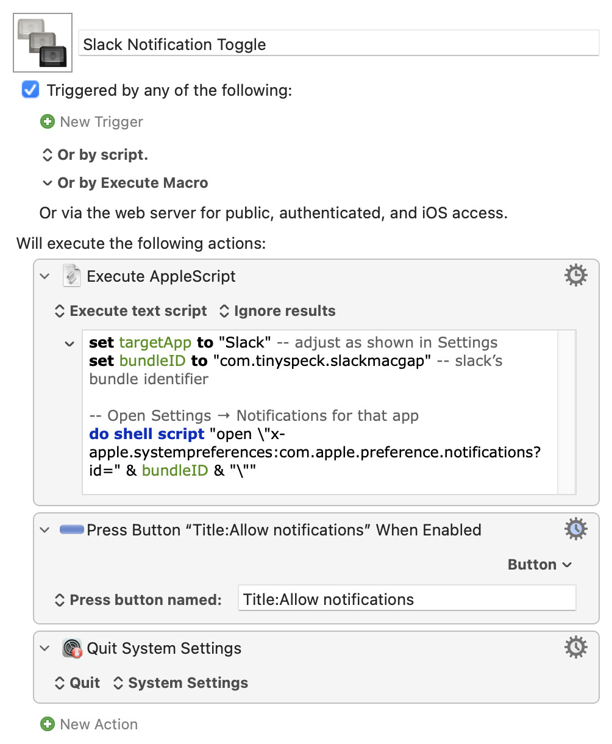Click the blue Press Button action icon
Viewport: 612px width, 744px height.
tap(72, 530)
